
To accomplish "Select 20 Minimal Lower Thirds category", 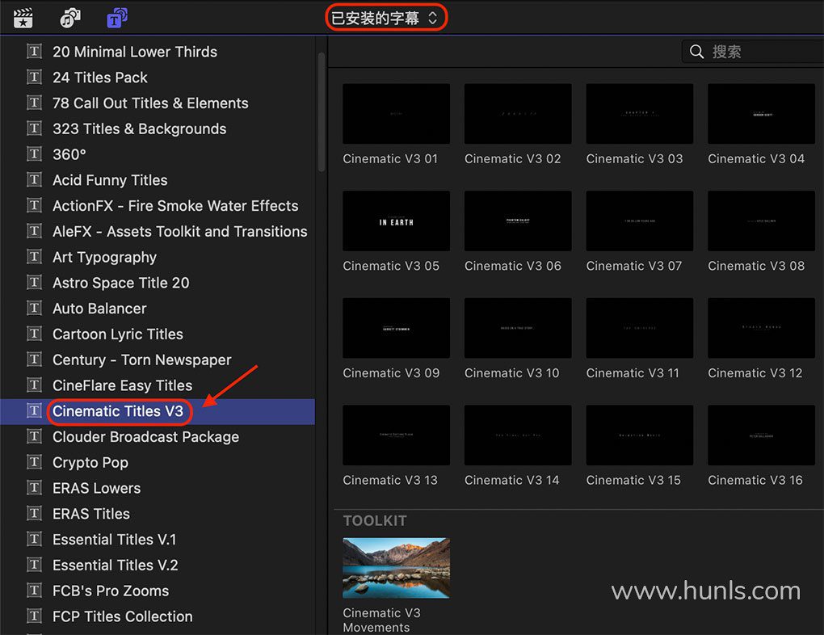I will coord(135,52).
